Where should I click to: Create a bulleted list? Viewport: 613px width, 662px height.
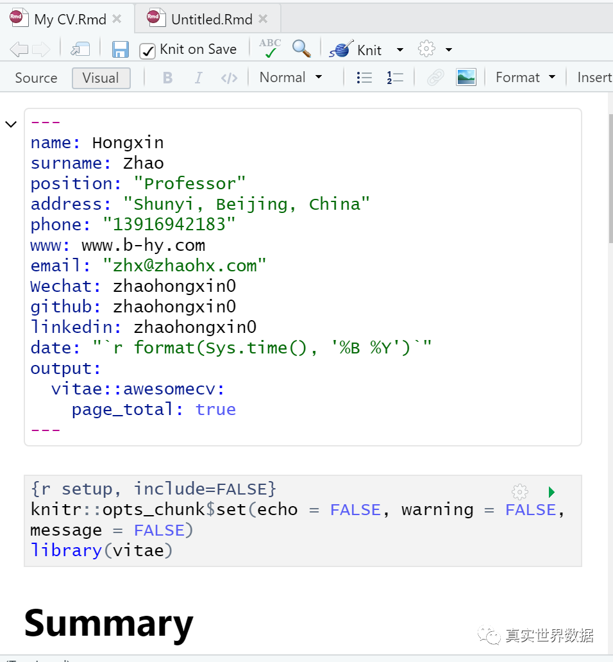point(364,77)
